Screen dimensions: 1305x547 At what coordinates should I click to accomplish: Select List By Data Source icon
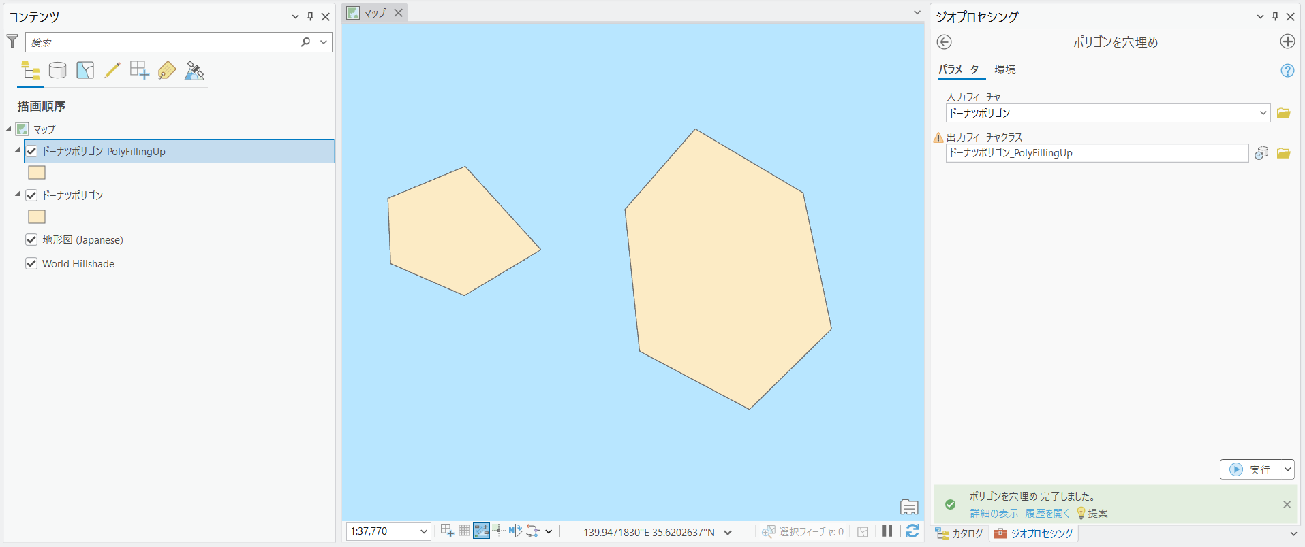point(58,71)
